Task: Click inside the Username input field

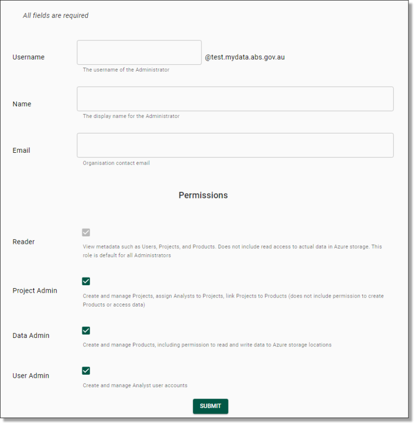Action: pos(138,52)
